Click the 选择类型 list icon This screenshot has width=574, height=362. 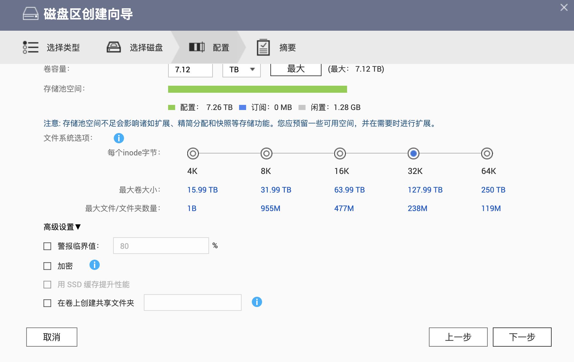[31, 47]
